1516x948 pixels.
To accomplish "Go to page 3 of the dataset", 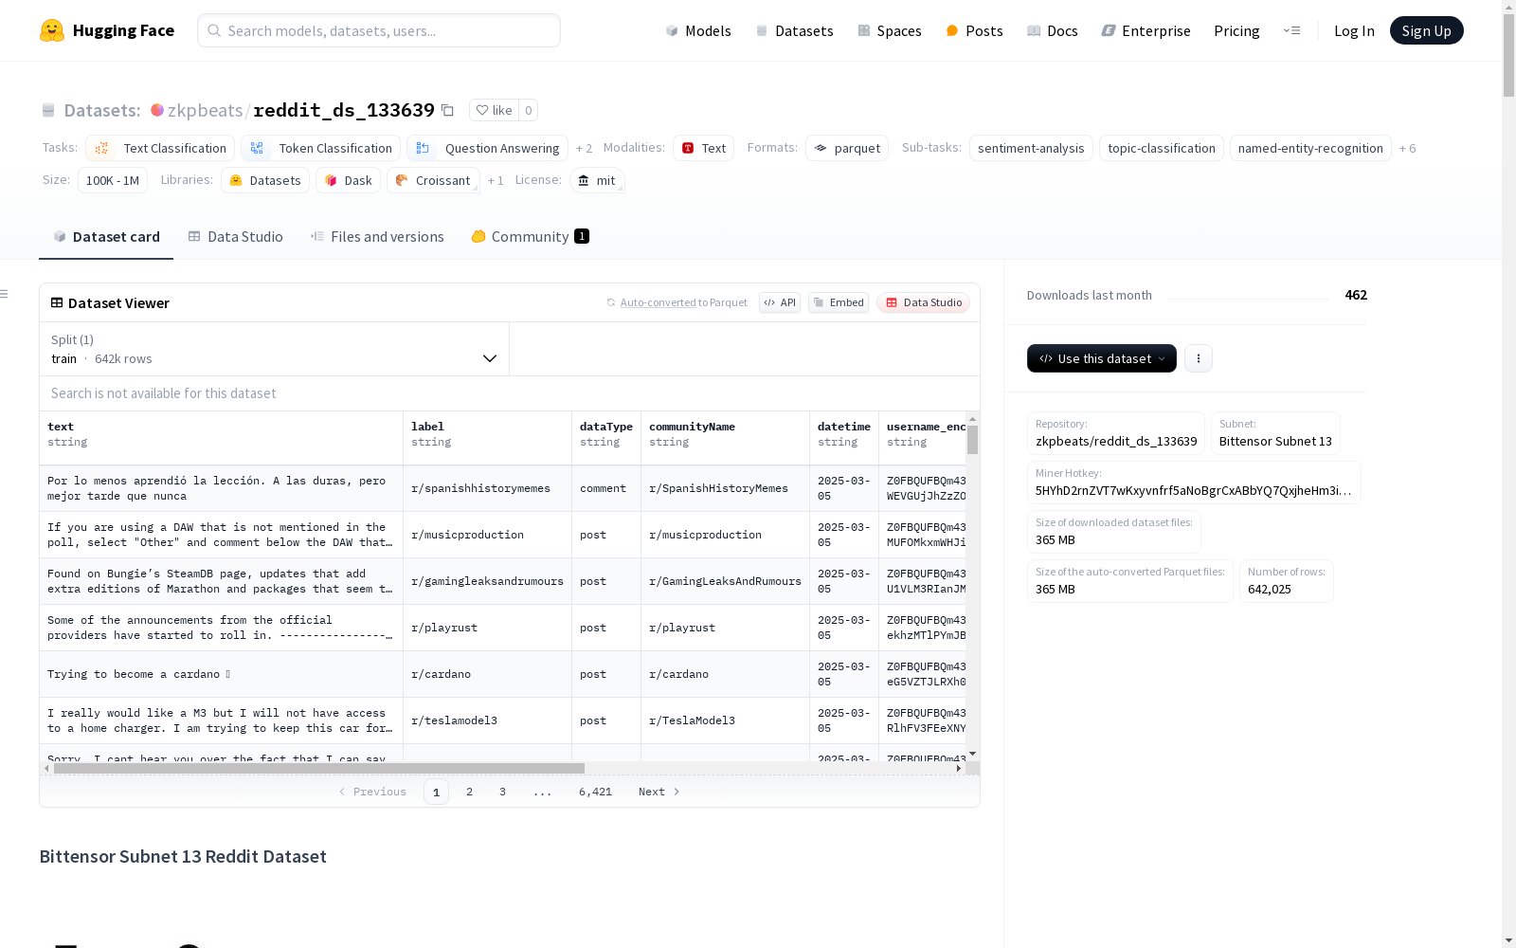I will tap(502, 792).
